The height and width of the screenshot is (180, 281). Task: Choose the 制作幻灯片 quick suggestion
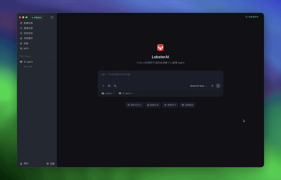(x=135, y=105)
